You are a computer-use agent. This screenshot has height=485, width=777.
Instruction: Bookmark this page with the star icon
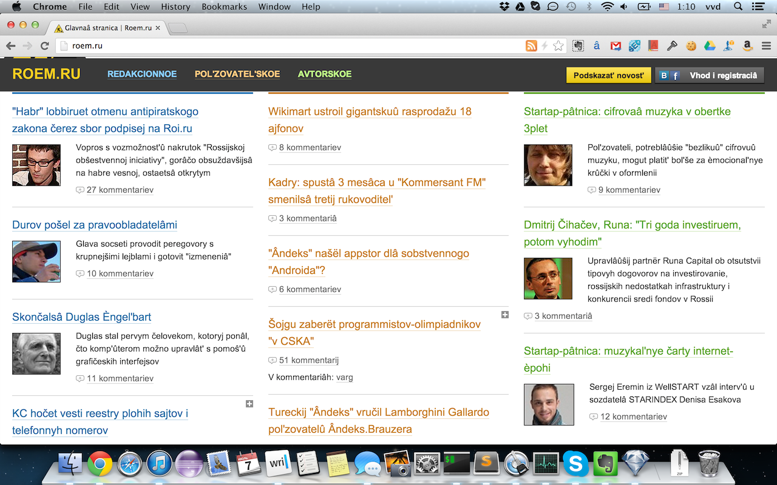click(558, 45)
